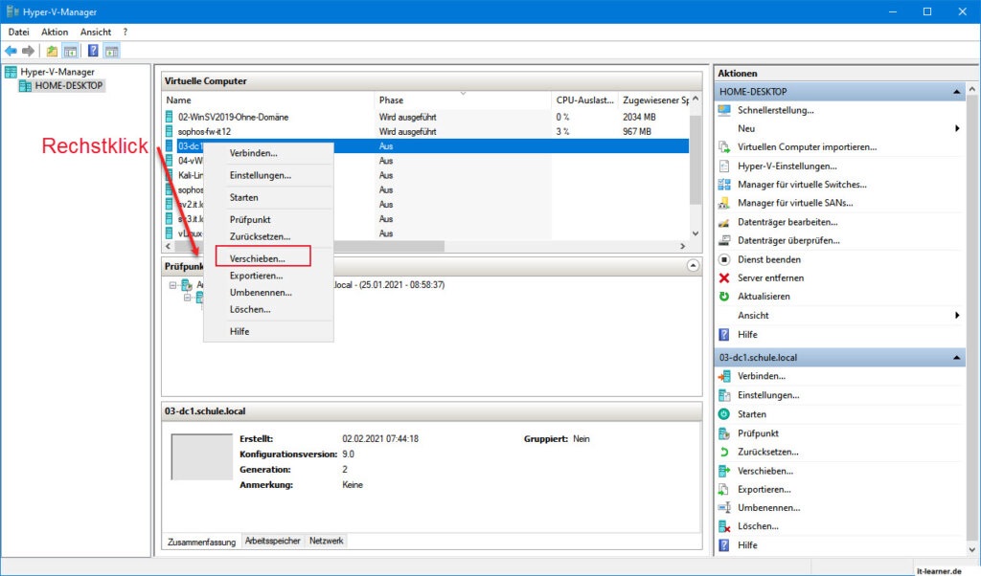This screenshot has width=981, height=576.
Task: Click Hilfe under 03-dc1.schule.local actions
Action: click(x=747, y=545)
